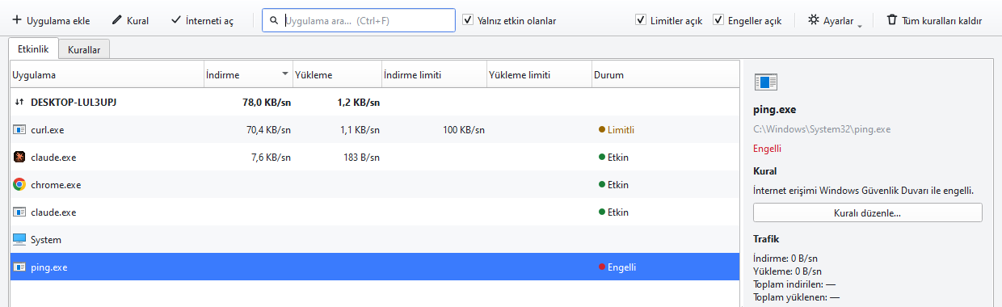Switch to the Kurallar tab
Screen dimensions: 1002x307
84,50
